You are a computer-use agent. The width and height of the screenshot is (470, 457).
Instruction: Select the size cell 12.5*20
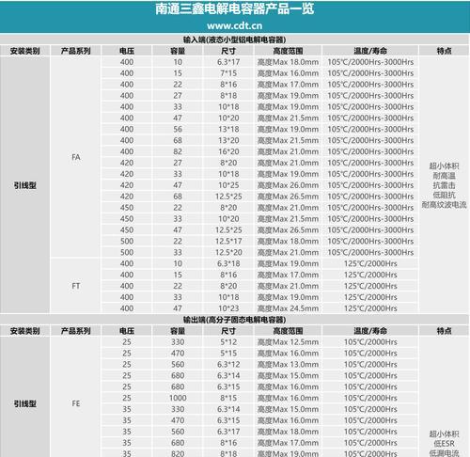[228, 252]
